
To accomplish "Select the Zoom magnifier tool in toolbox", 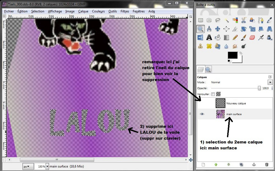I will pyautogui.click(x=200, y=29).
